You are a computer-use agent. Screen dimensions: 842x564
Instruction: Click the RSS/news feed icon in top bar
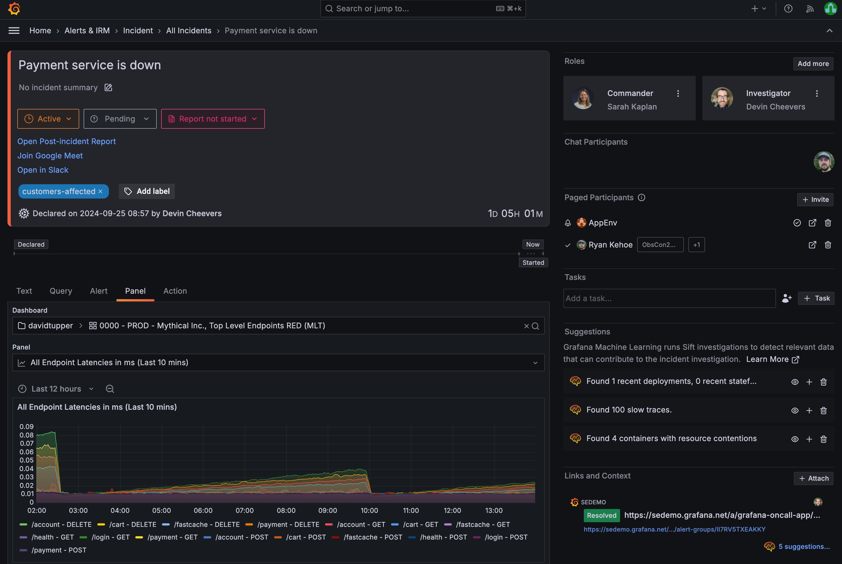point(810,9)
